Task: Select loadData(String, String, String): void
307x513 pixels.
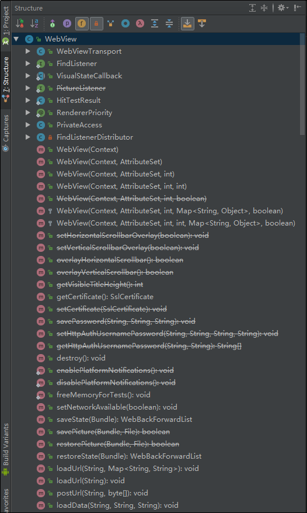Action: [x=117, y=505]
